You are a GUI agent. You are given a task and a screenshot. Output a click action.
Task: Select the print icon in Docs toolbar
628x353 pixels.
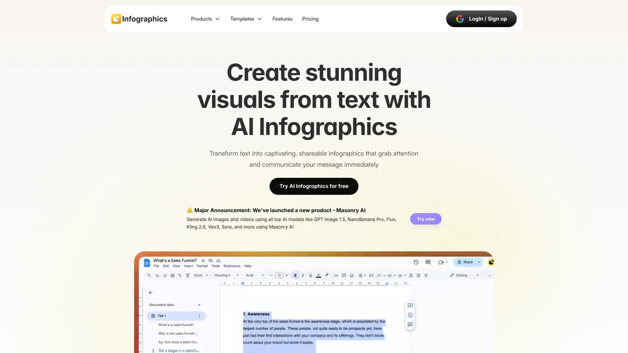click(x=172, y=275)
